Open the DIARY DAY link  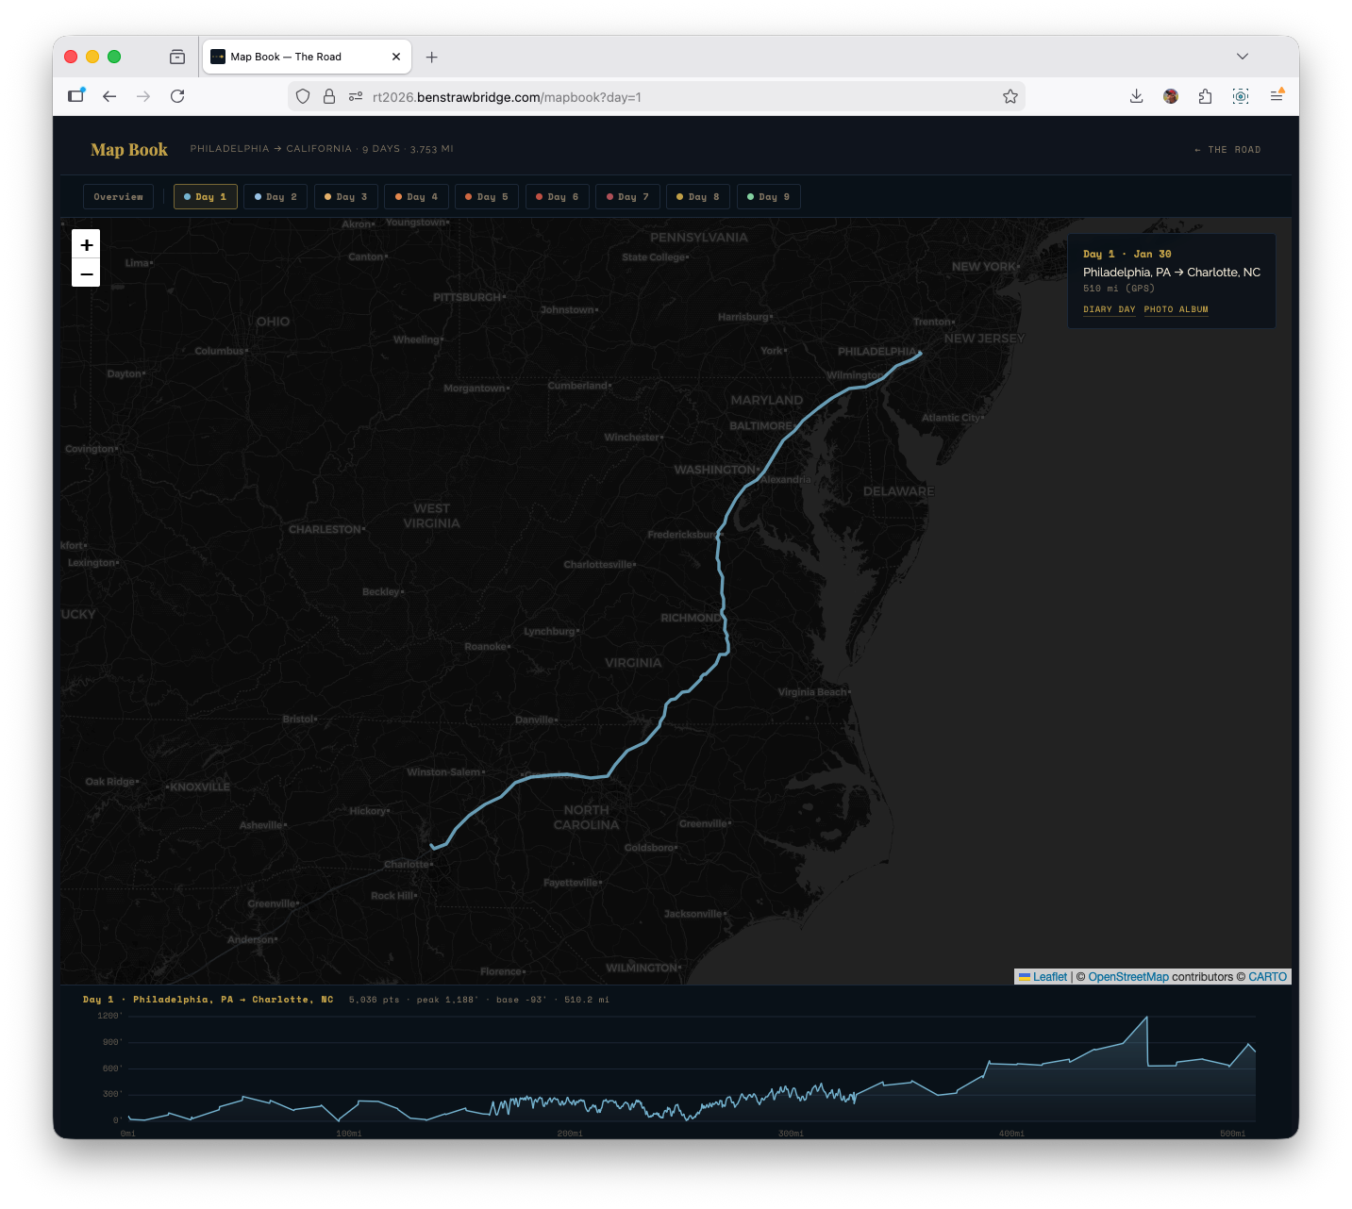coord(1109,309)
